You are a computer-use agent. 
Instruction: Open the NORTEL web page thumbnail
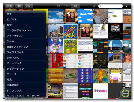(x=127, y=76)
